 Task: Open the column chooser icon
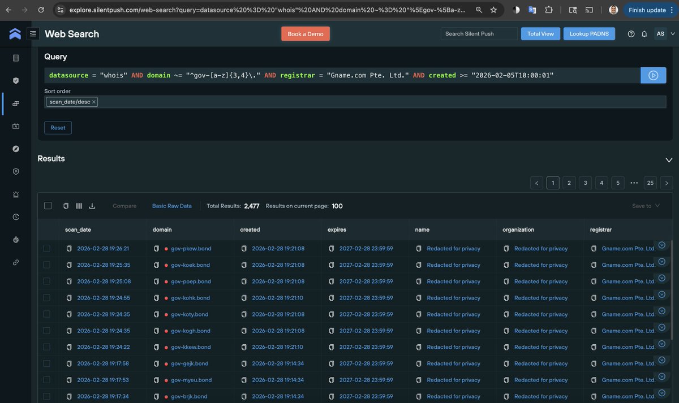tap(79, 206)
